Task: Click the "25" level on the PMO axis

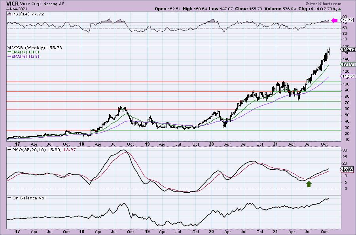Action: (345, 157)
